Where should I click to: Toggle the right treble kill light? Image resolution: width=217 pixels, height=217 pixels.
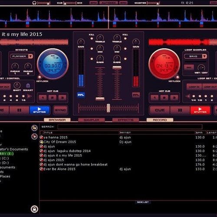tap(125, 39)
